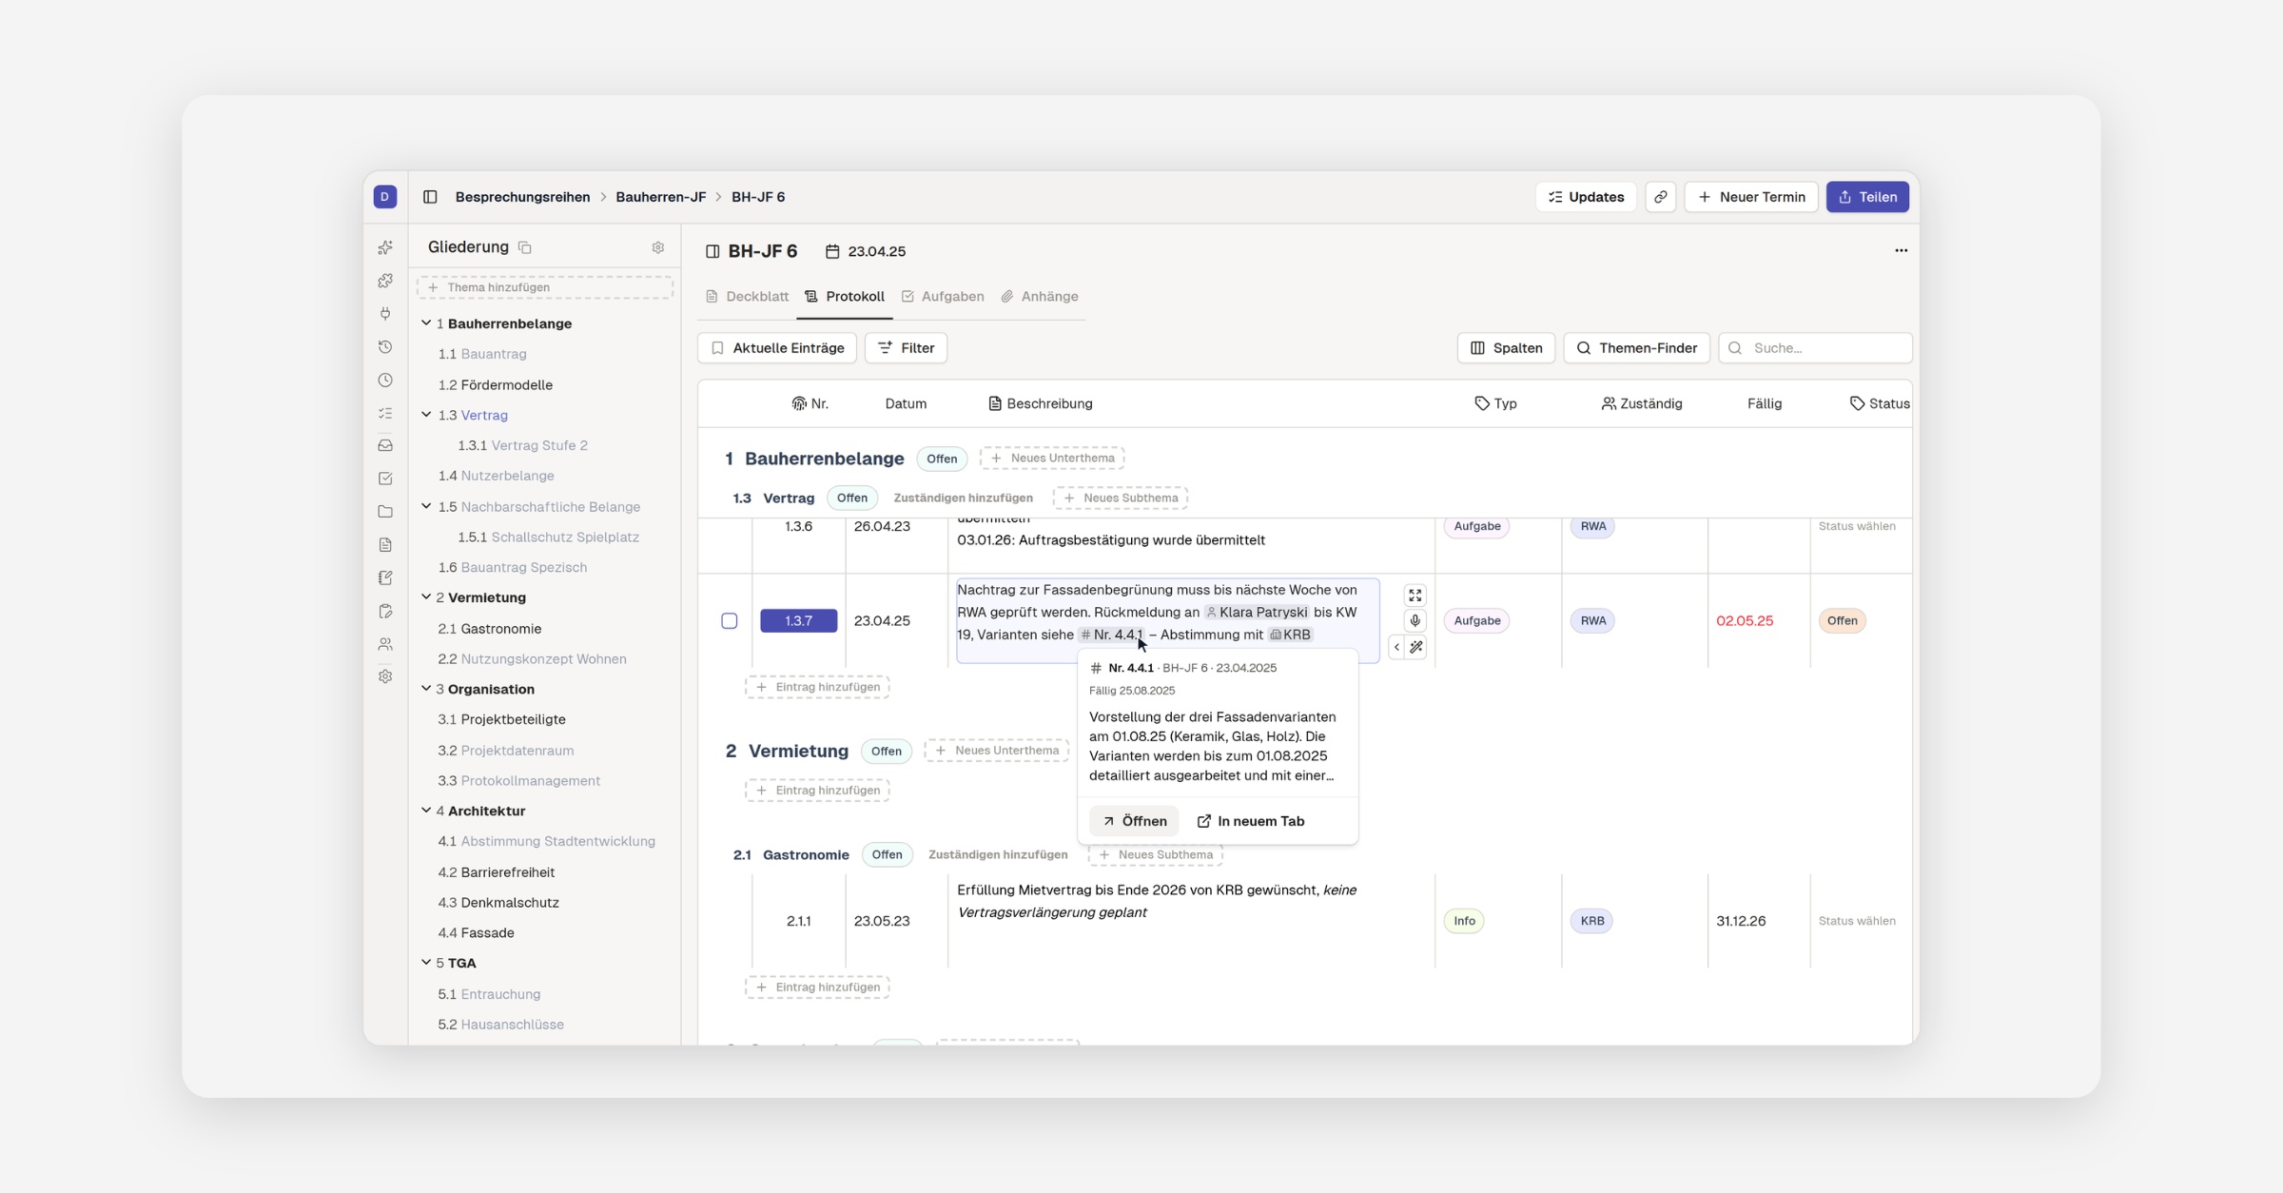Image resolution: width=2283 pixels, height=1193 pixels.
Task: Collapse the 2 Vermietung tree node
Action: pyautogui.click(x=426, y=597)
